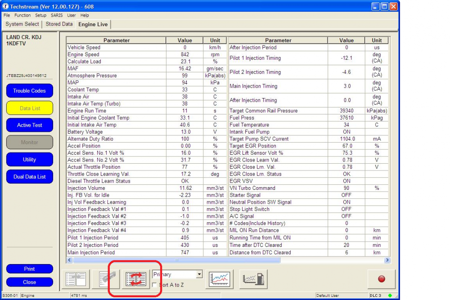Select the Coolant Temp row
This screenshot has height=300, width=450.
point(147,90)
